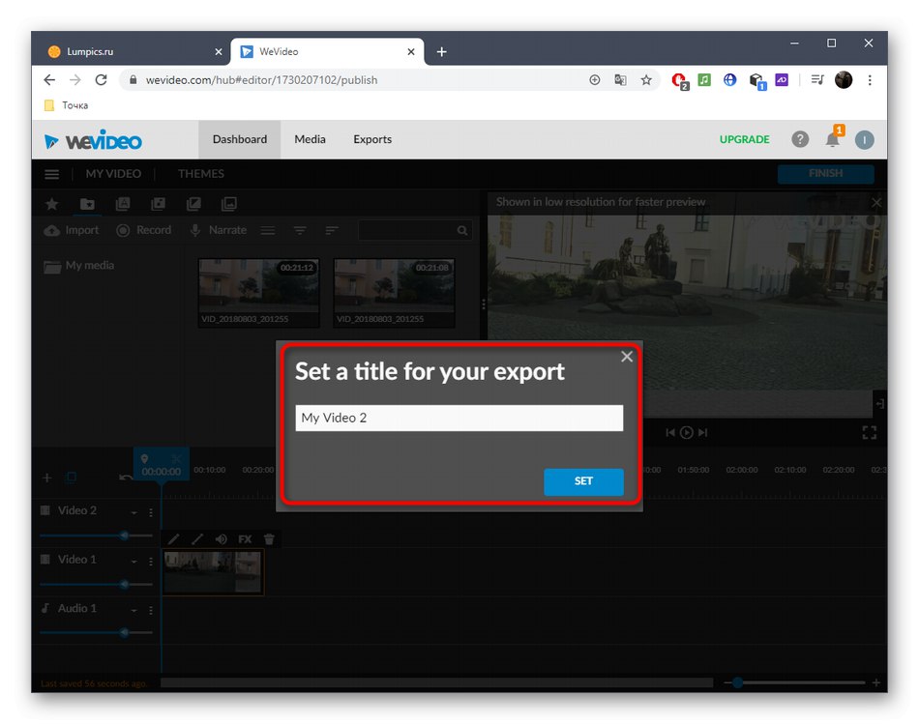Click the FINISH button

825,174
